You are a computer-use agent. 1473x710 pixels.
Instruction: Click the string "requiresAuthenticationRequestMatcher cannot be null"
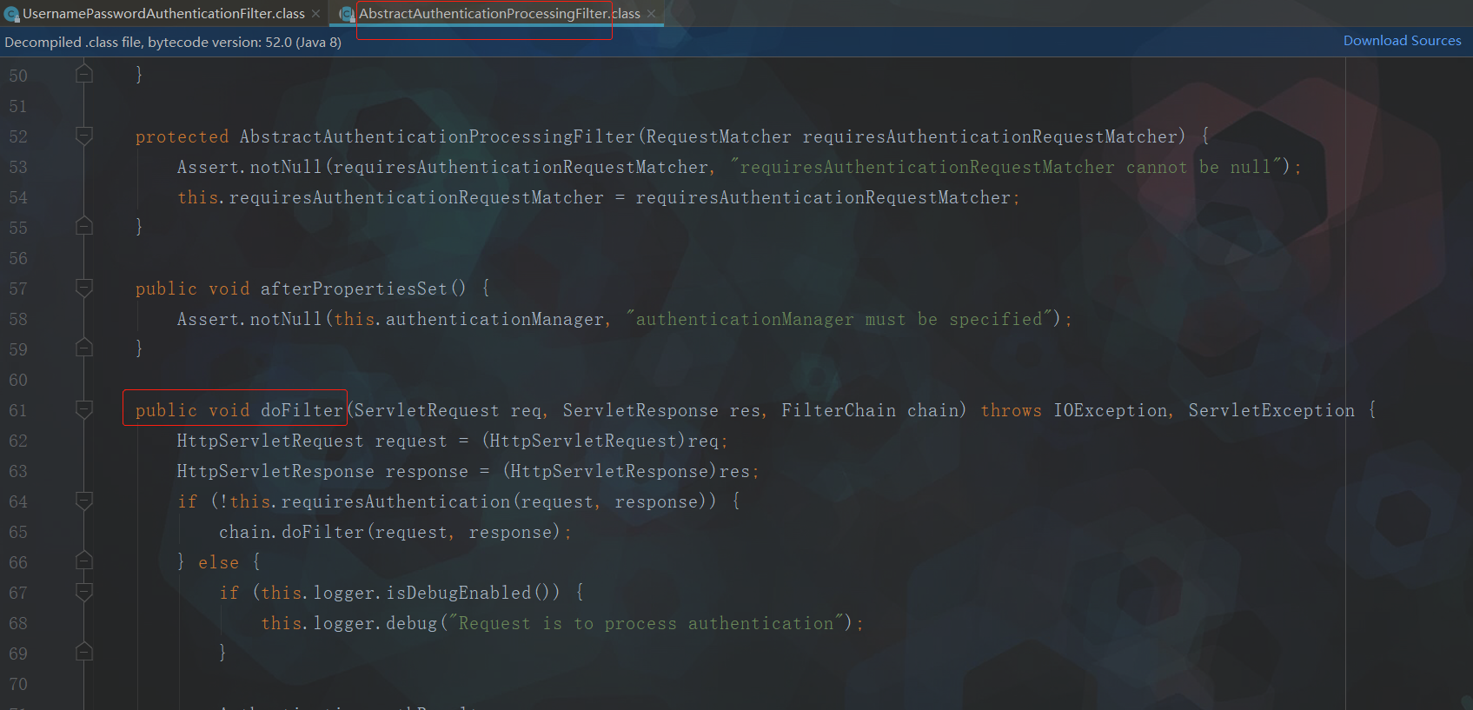[1006, 167]
